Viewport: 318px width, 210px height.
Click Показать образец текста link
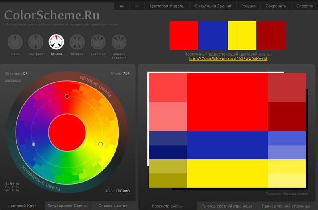(x=287, y=194)
